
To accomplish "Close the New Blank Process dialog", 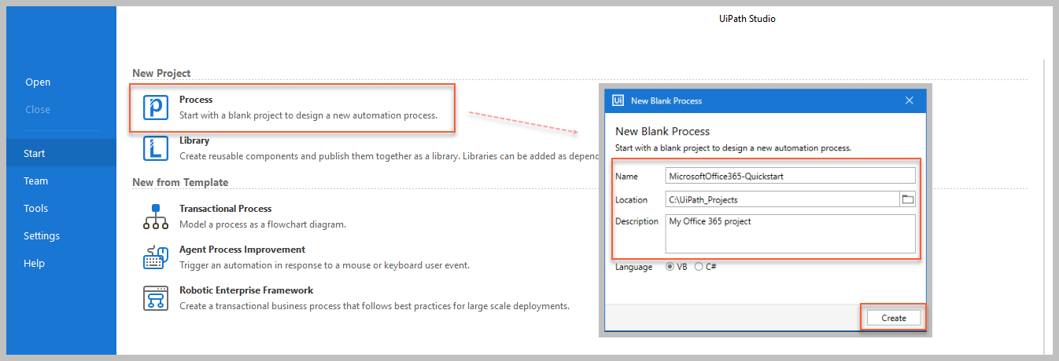I will pyautogui.click(x=910, y=100).
